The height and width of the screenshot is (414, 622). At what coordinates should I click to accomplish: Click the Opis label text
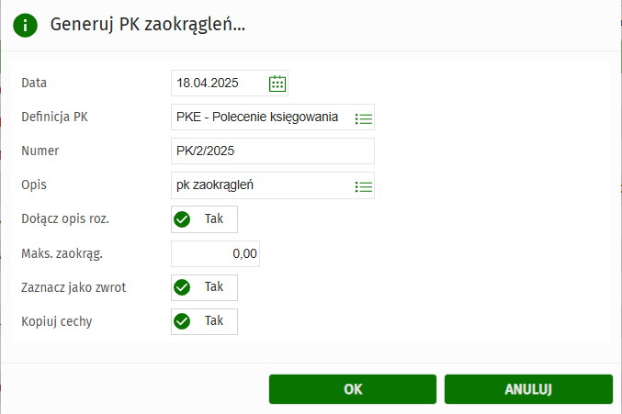point(34,185)
